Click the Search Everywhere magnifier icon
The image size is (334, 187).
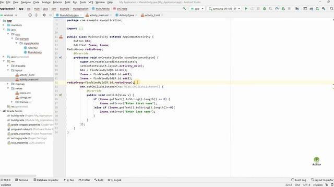point(331,9)
